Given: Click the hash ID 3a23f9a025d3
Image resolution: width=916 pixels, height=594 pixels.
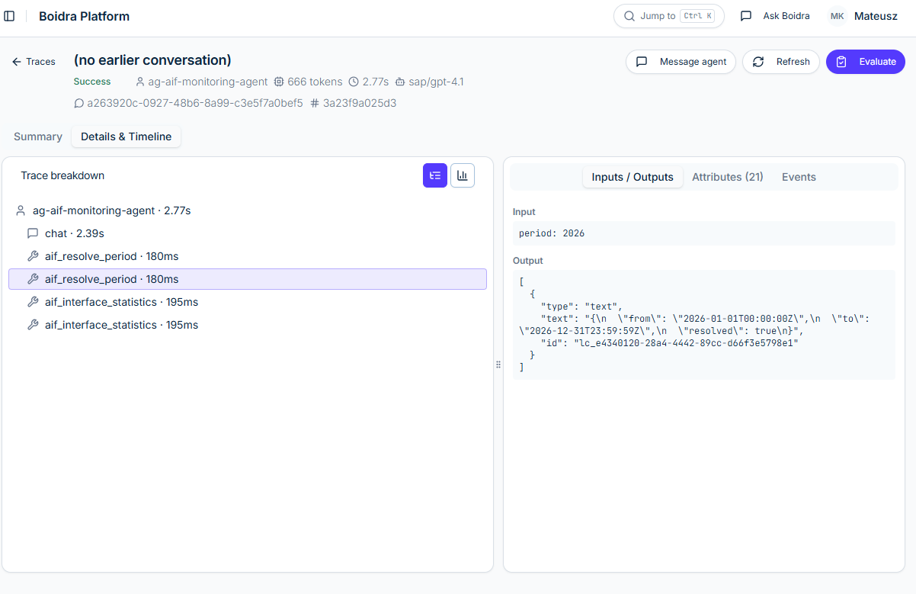Looking at the screenshot, I should pos(360,103).
